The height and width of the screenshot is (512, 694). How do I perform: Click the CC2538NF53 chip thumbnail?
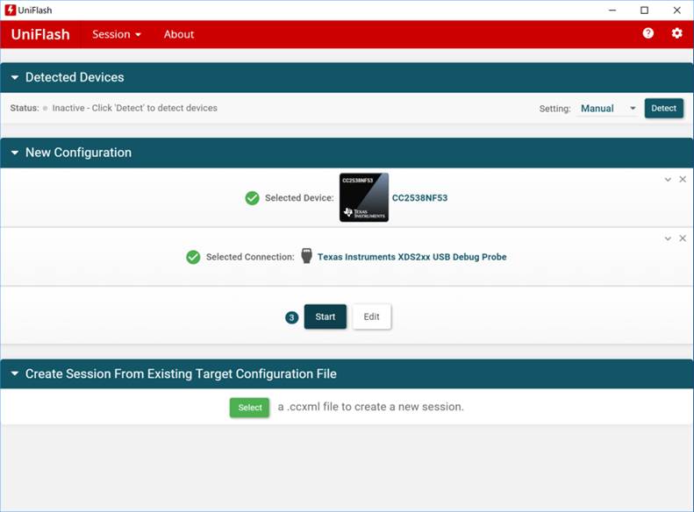pos(363,197)
